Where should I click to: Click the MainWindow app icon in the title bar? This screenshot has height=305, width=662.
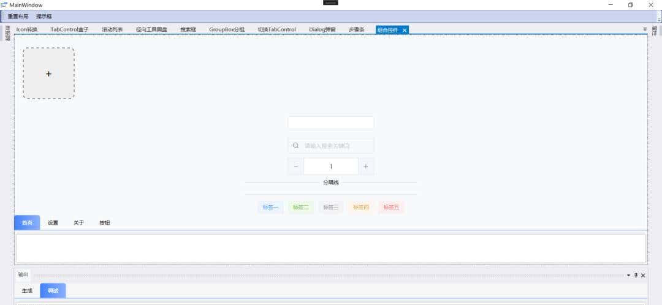coord(4,5)
